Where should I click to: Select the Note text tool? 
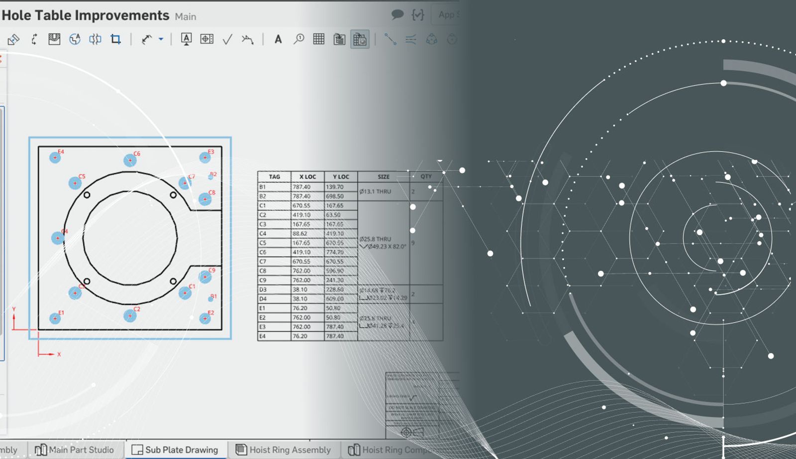(278, 39)
